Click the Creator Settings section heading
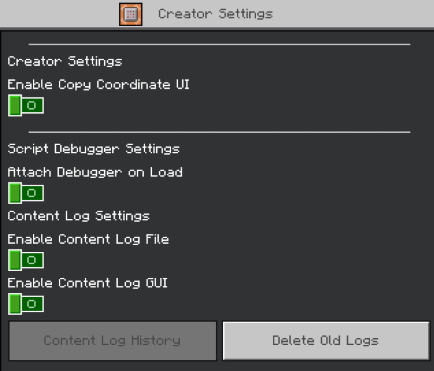This screenshot has height=371, width=434. [x=65, y=61]
